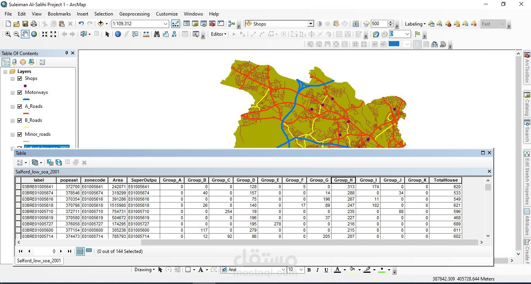Viewport: 531px width, 284px height.
Task: Select the Identify tool
Action: (118, 34)
